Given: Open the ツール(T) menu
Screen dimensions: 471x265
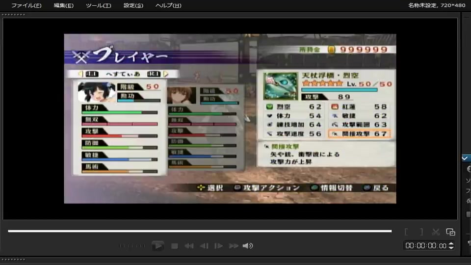Looking at the screenshot, I should [98, 5].
